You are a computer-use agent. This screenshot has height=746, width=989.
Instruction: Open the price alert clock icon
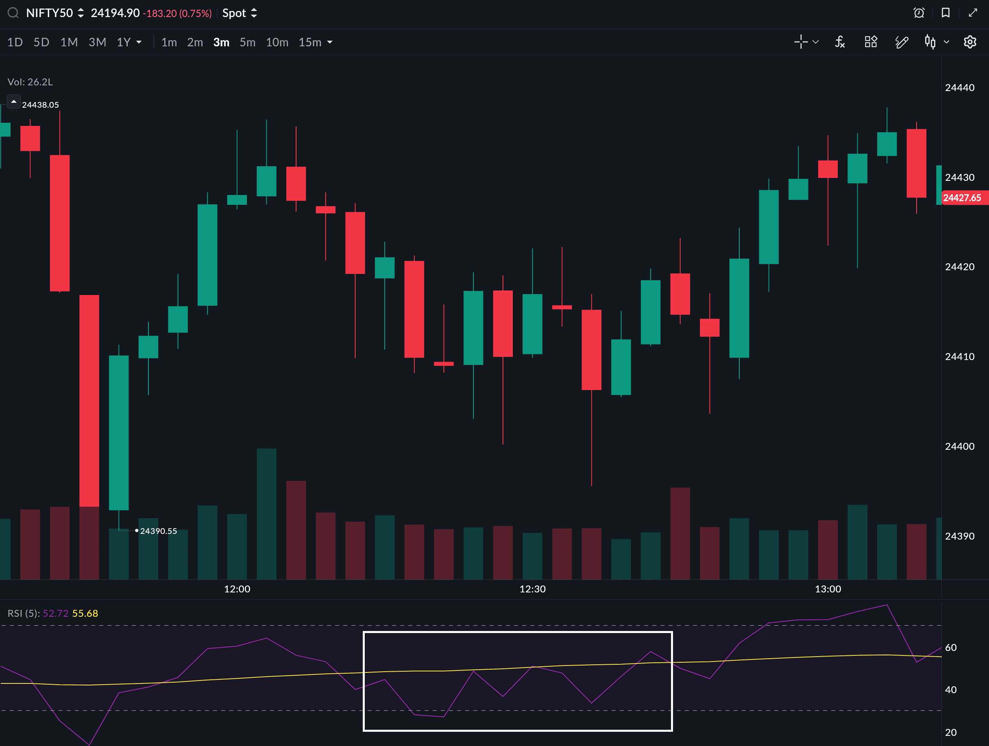[x=918, y=13]
